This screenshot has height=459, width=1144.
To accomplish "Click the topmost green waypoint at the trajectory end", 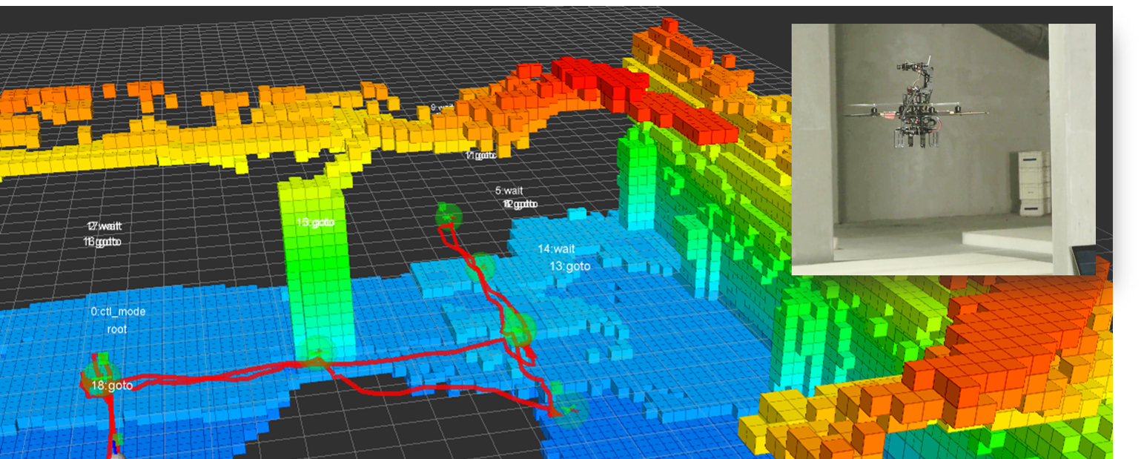I will coord(448,217).
